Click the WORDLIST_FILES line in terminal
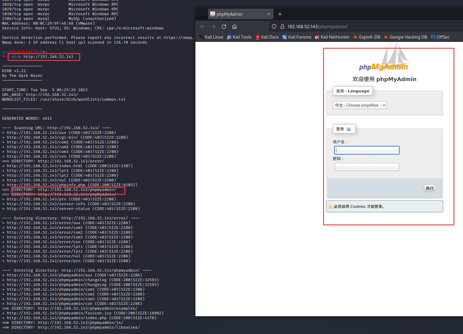 pyautogui.click(x=64, y=99)
